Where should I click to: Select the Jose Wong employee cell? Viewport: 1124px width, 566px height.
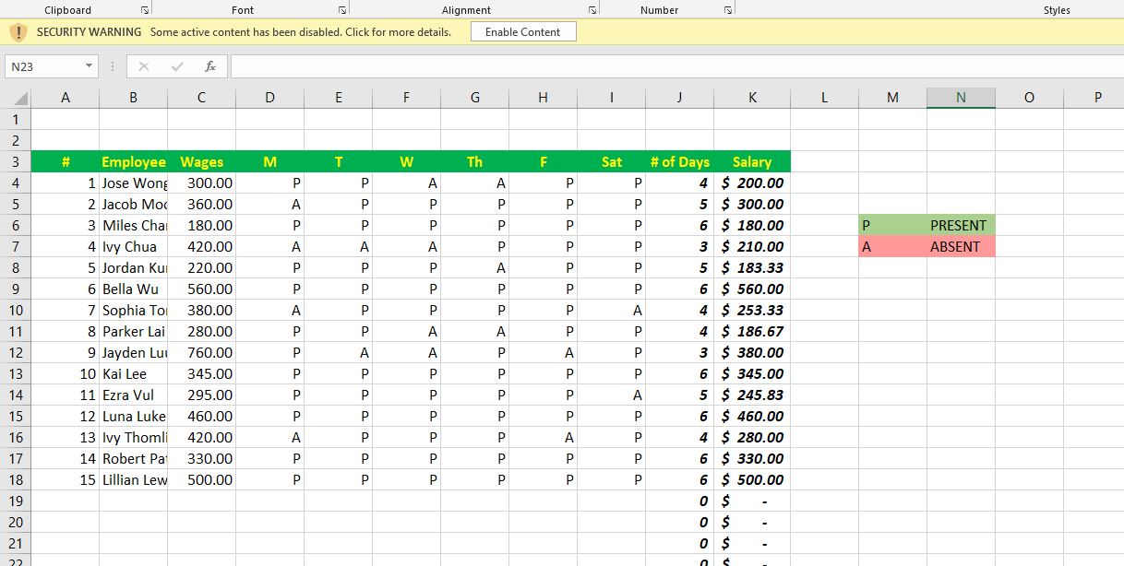click(134, 183)
